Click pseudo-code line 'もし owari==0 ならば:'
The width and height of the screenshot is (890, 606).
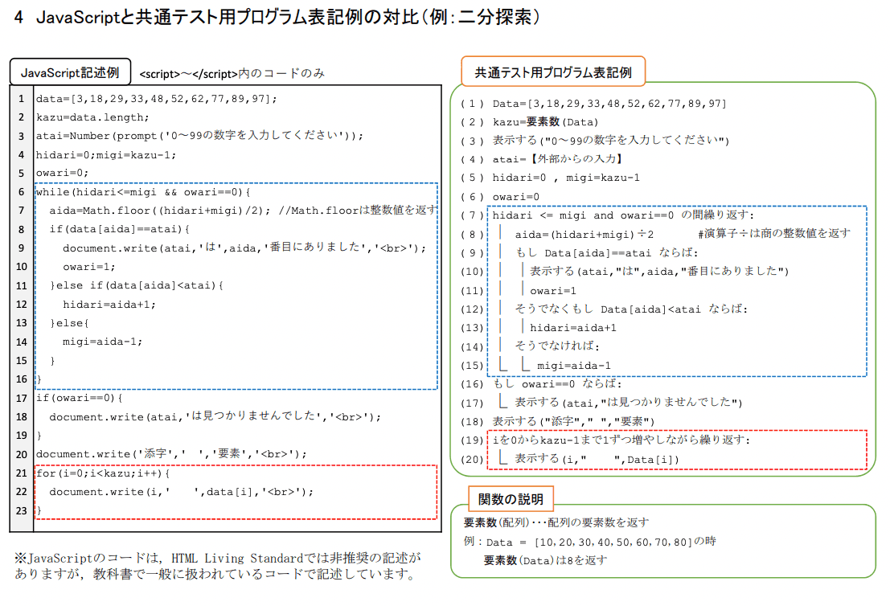557,384
